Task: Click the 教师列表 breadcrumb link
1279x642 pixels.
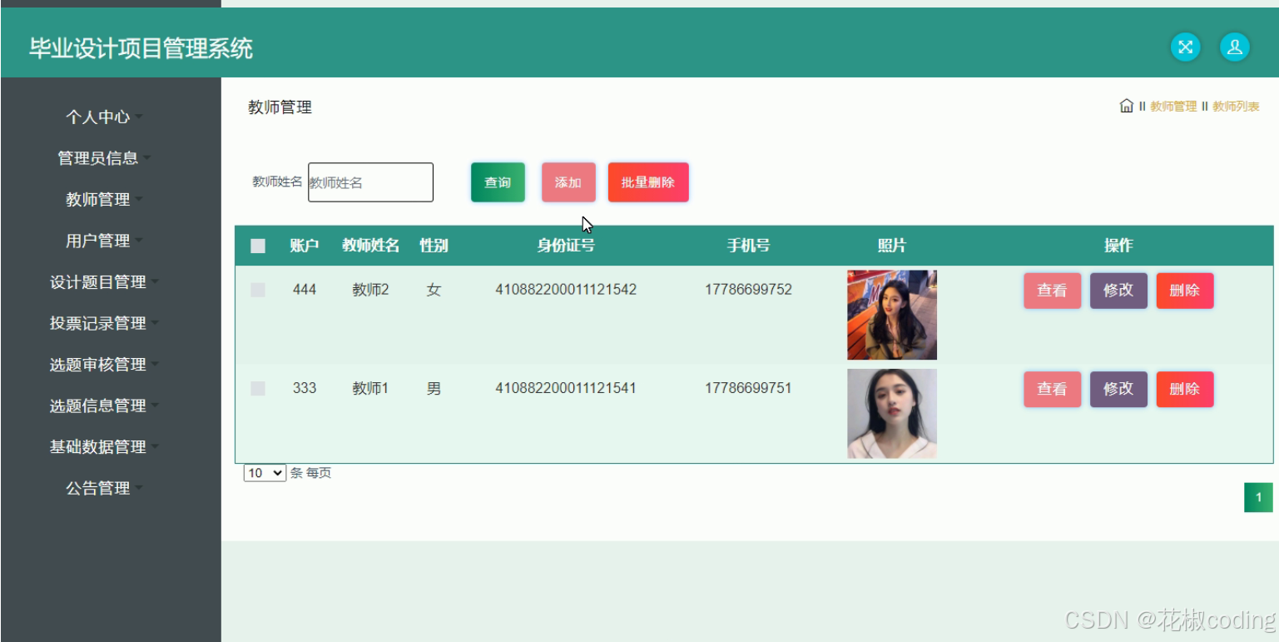Action: click(x=1236, y=107)
